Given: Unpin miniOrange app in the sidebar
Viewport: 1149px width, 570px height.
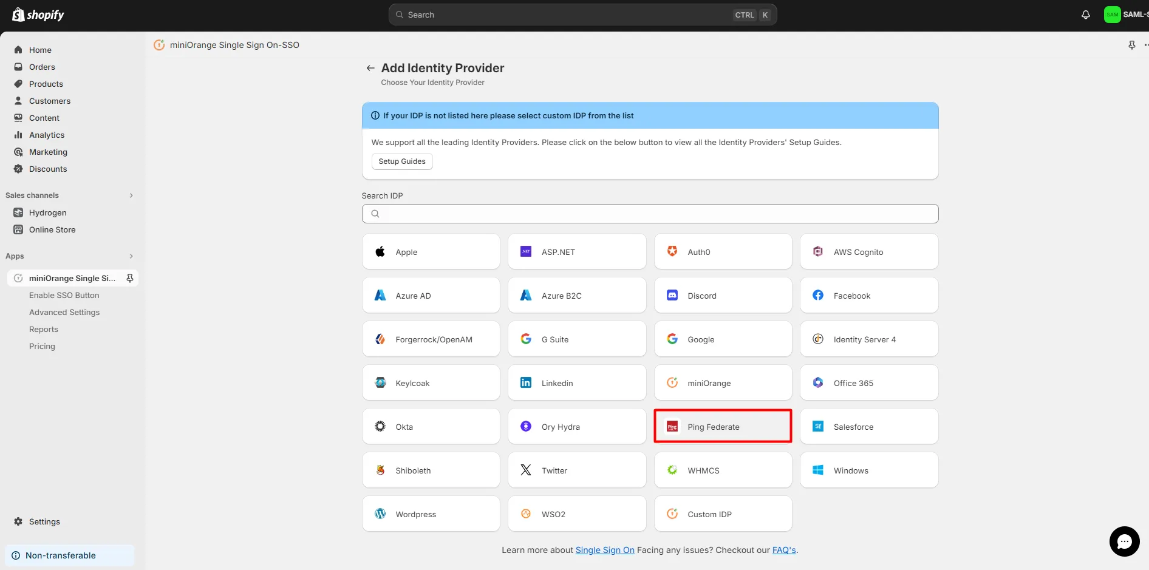Looking at the screenshot, I should [130, 278].
